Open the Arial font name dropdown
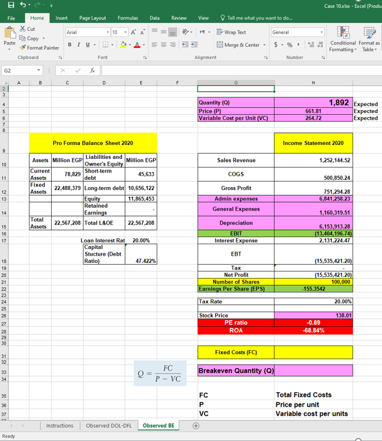The width and height of the screenshot is (382, 441). coord(108,32)
